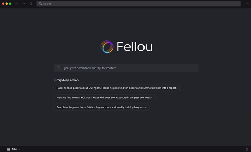Click the magnifier icon in the address bar
This screenshot has height=152, width=251.
(x=41, y=4)
